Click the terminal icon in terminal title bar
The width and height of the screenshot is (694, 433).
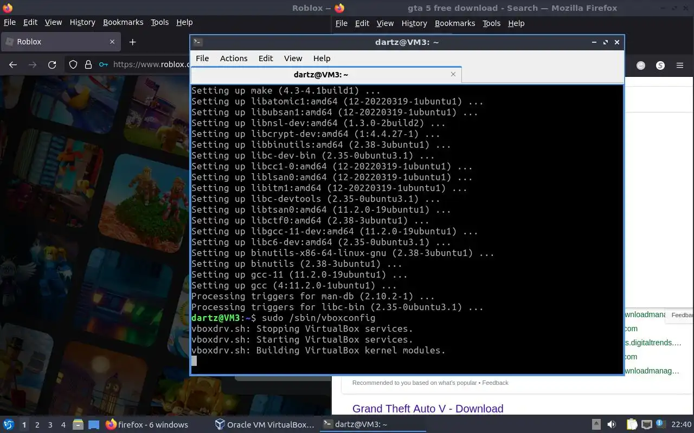click(198, 42)
